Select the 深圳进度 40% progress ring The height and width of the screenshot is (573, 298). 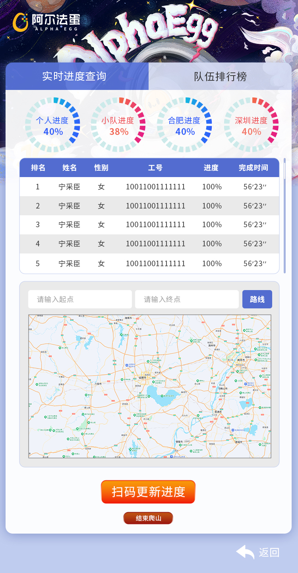pos(251,125)
